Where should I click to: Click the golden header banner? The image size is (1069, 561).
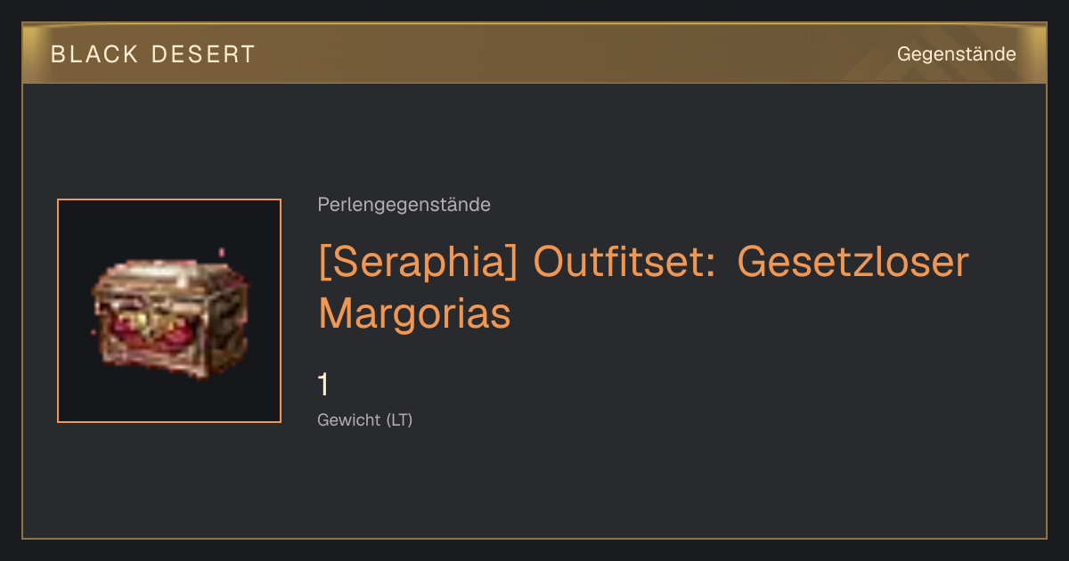pyautogui.click(x=534, y=53)
